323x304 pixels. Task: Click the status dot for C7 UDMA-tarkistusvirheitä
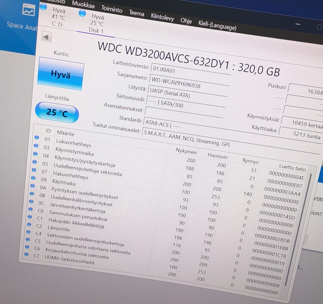26,254
